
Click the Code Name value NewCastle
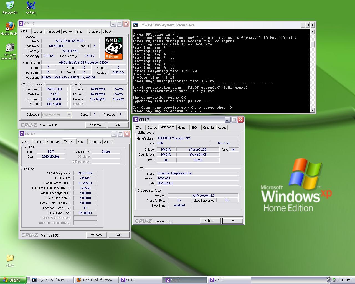[56, 46]
